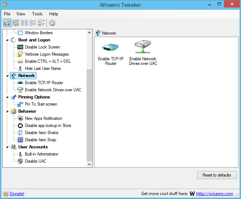Select Verbose Logon Messages text
241x199 pixels.
(x=47, y=54)
